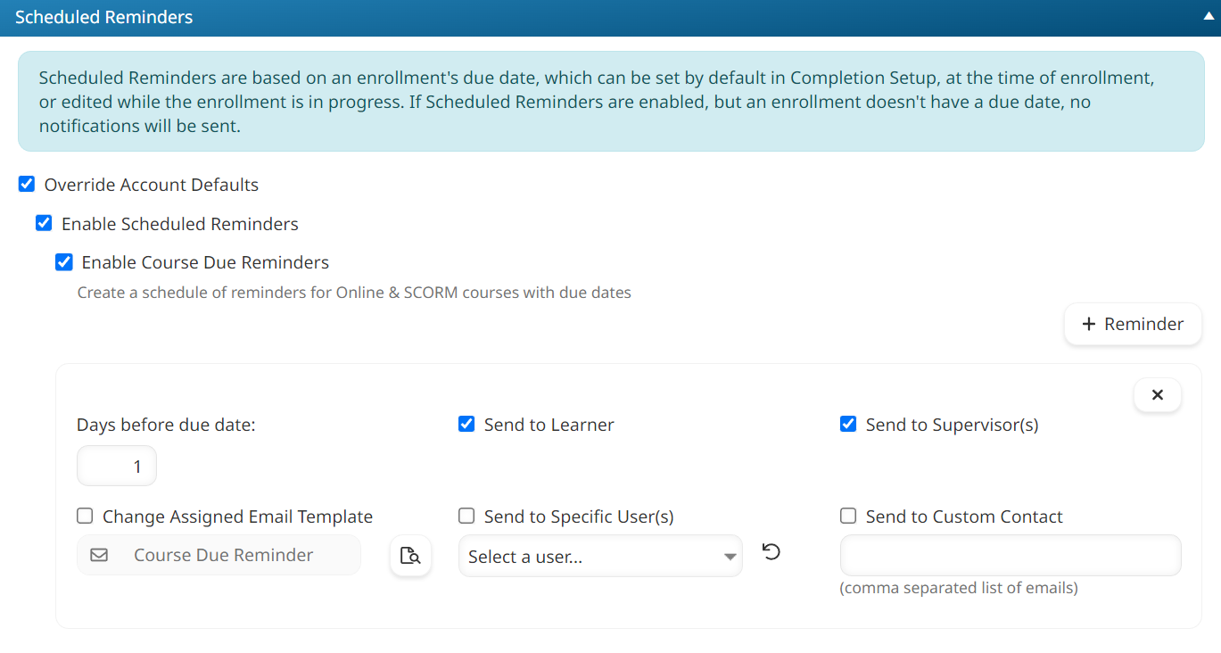Click the email template envelope icon

[98, 555]
